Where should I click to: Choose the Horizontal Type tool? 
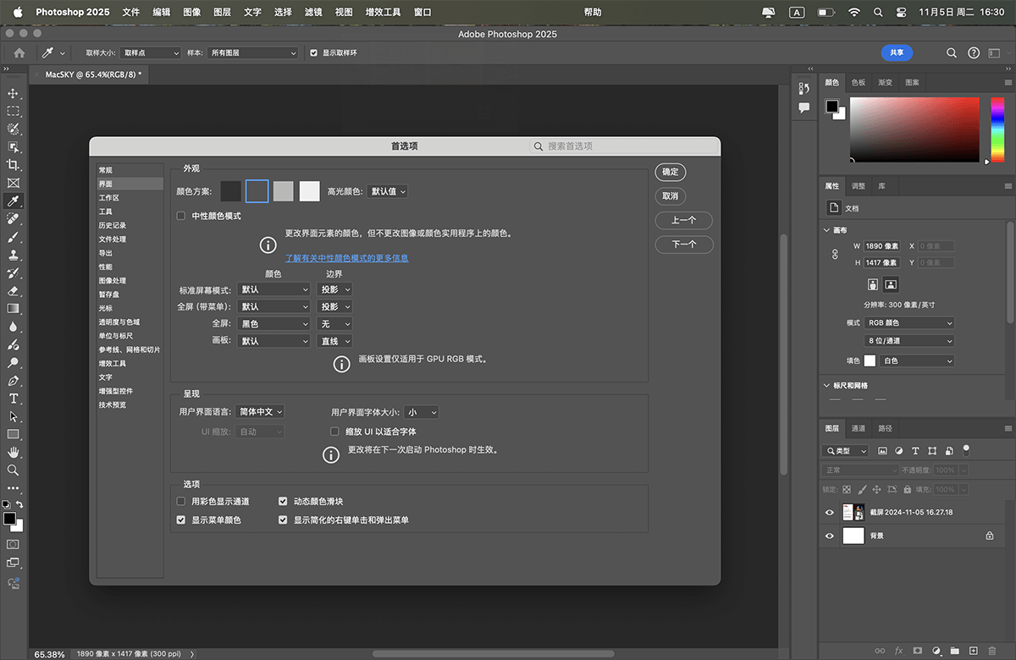[x=13, y=399]
